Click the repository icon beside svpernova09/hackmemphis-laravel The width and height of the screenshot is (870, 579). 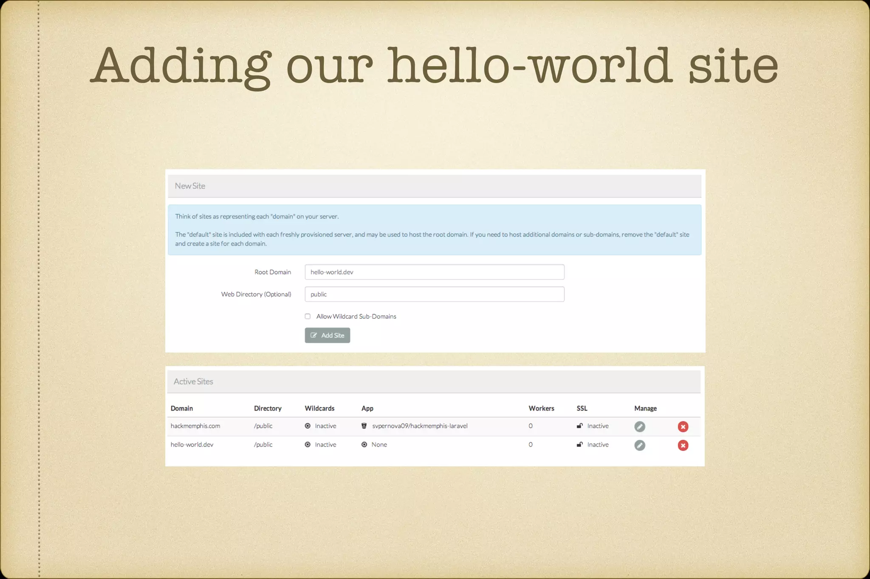pos(364,425)
